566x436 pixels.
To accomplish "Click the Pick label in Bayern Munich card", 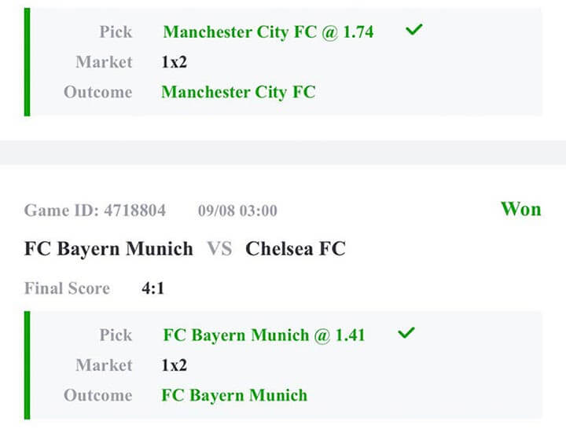I will [116, 335].
